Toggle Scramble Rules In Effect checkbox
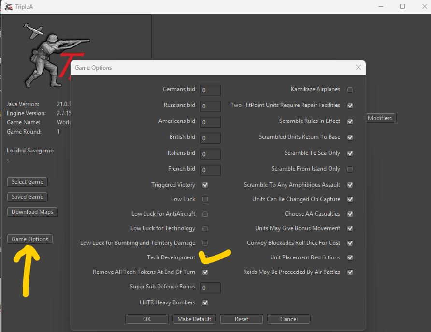The image size is (431, 332). pyautogui.click(x=350, y=121)
